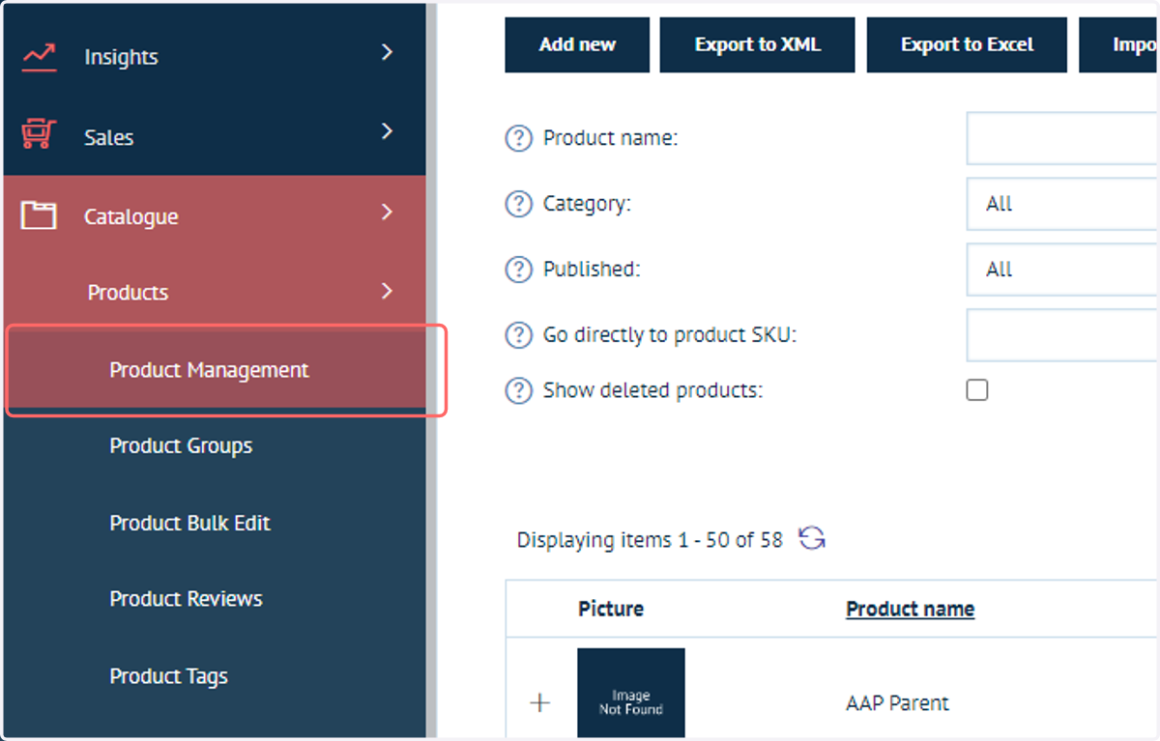Screen dimensions: 1160x741
Task: Refresh the displayed items list
Action: (812, 539)
